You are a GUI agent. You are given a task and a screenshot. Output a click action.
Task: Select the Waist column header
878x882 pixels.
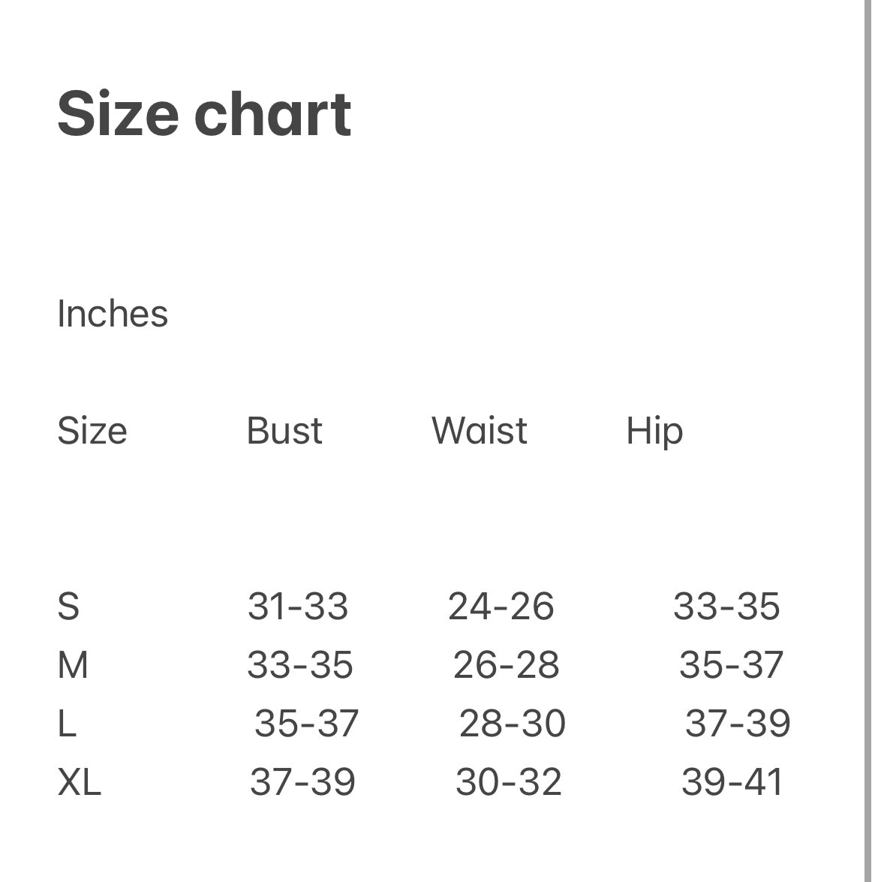pos(479,431)
